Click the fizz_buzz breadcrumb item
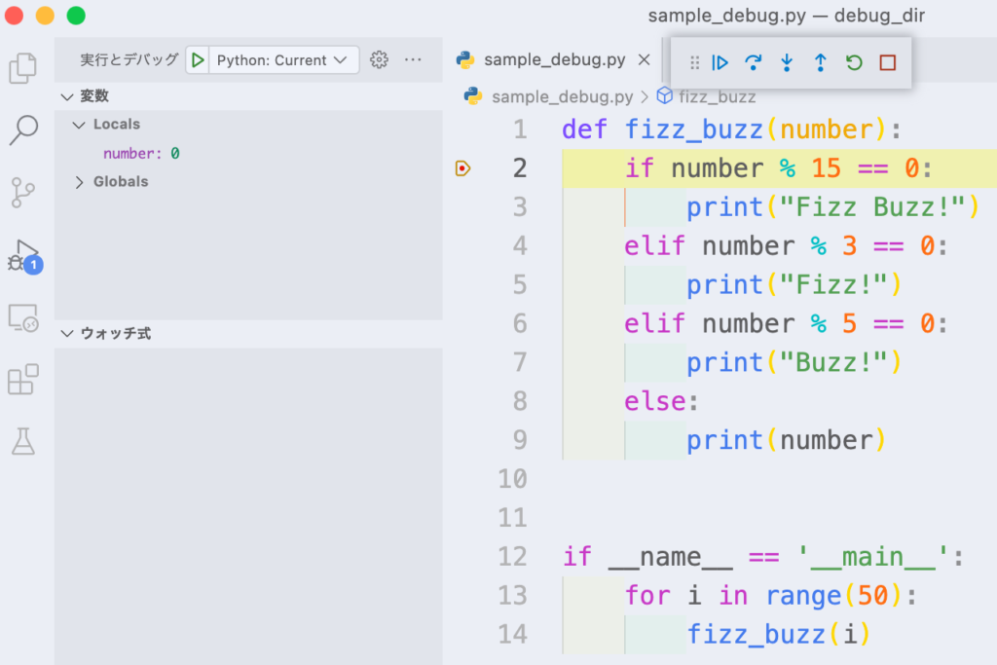997x665 pixels. click(717, 96)
